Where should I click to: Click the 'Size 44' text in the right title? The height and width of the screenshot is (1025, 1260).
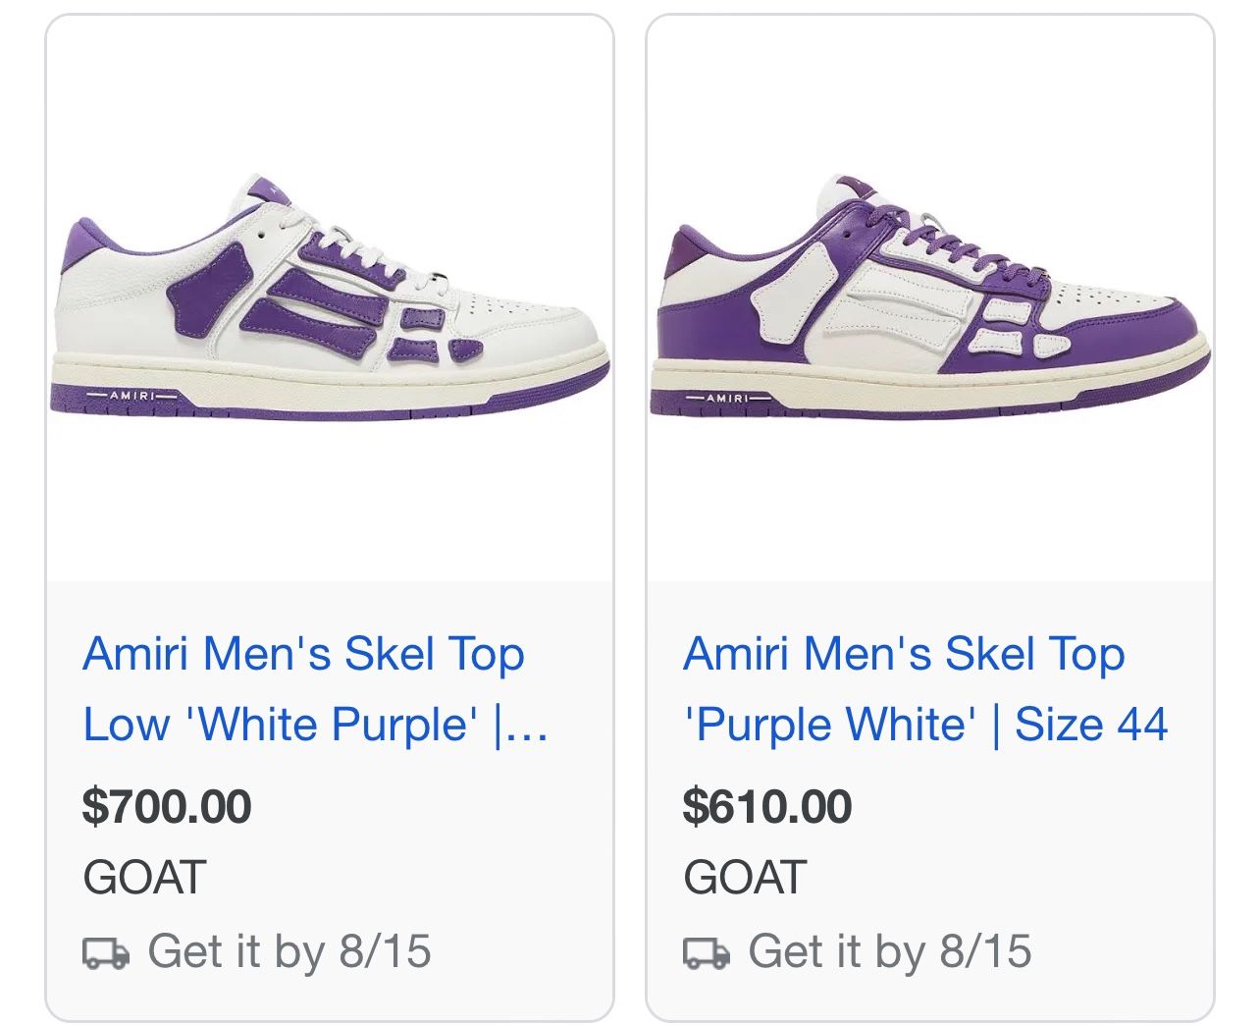1090,725
